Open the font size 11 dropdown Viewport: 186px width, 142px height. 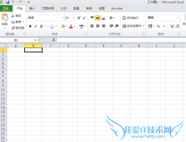[74, 18]
